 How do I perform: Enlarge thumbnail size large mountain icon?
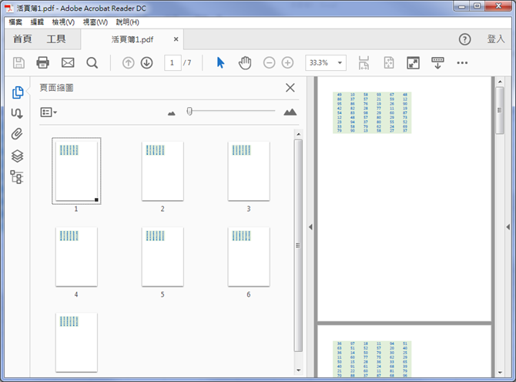click(x=290, y=112)
